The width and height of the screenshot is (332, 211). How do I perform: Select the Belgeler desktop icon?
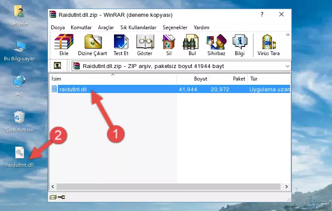pos(19,16)
